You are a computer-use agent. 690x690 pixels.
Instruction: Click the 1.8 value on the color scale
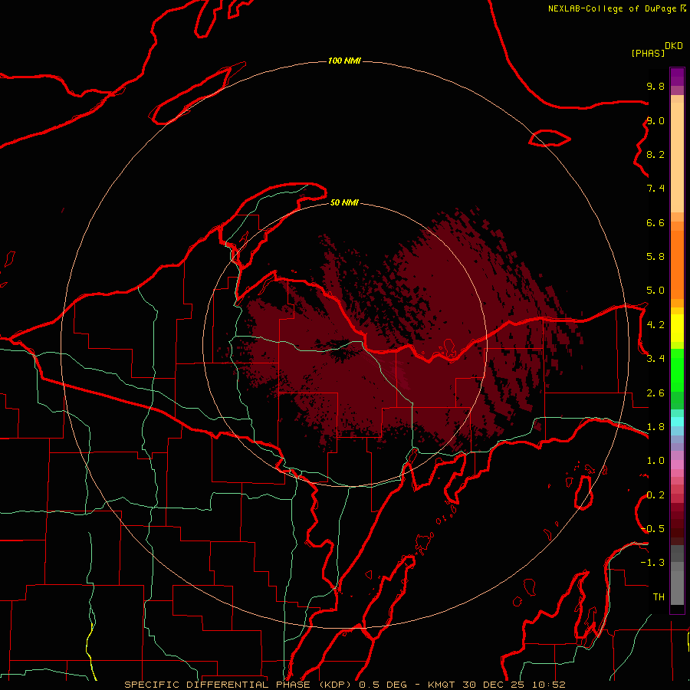tap(655, 427)
